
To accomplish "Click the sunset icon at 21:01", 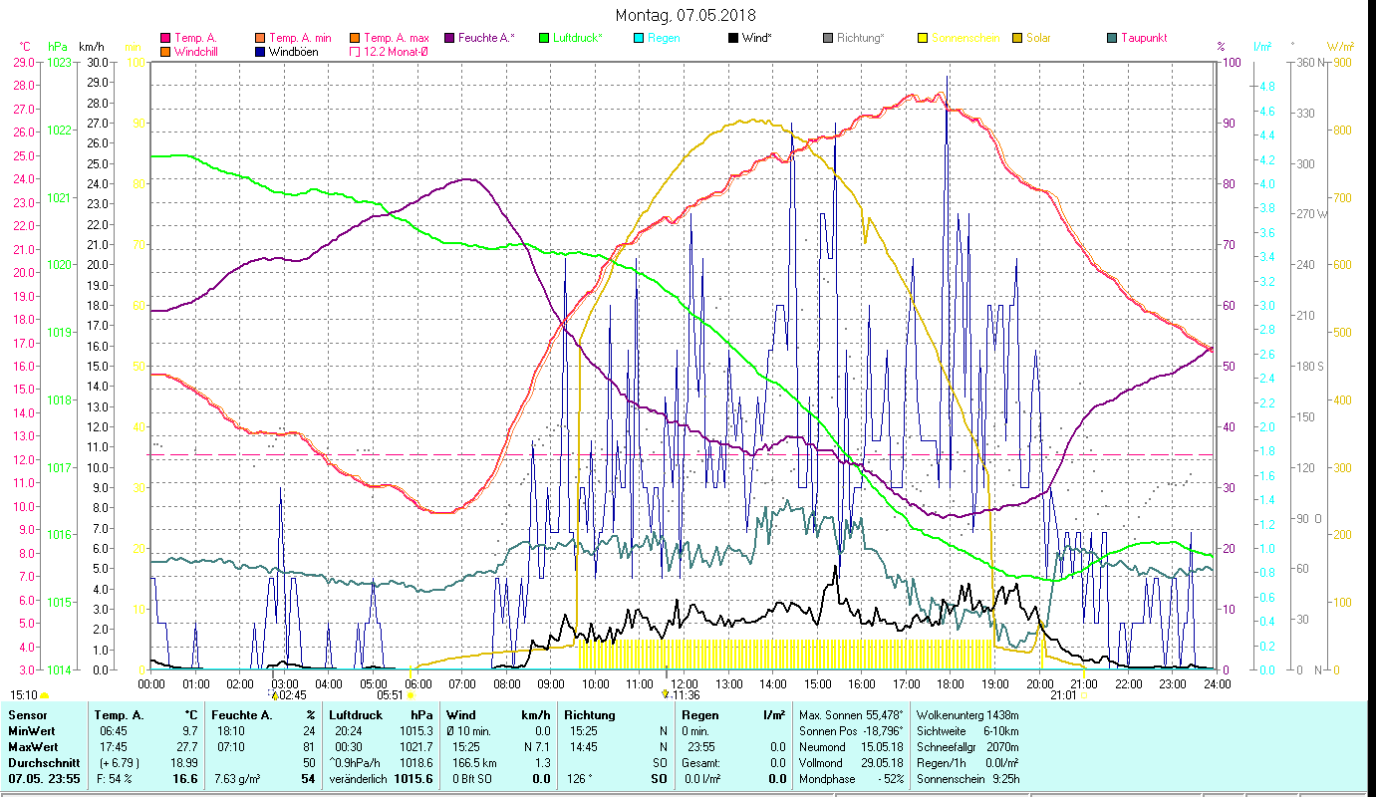I will point(1083,695).
